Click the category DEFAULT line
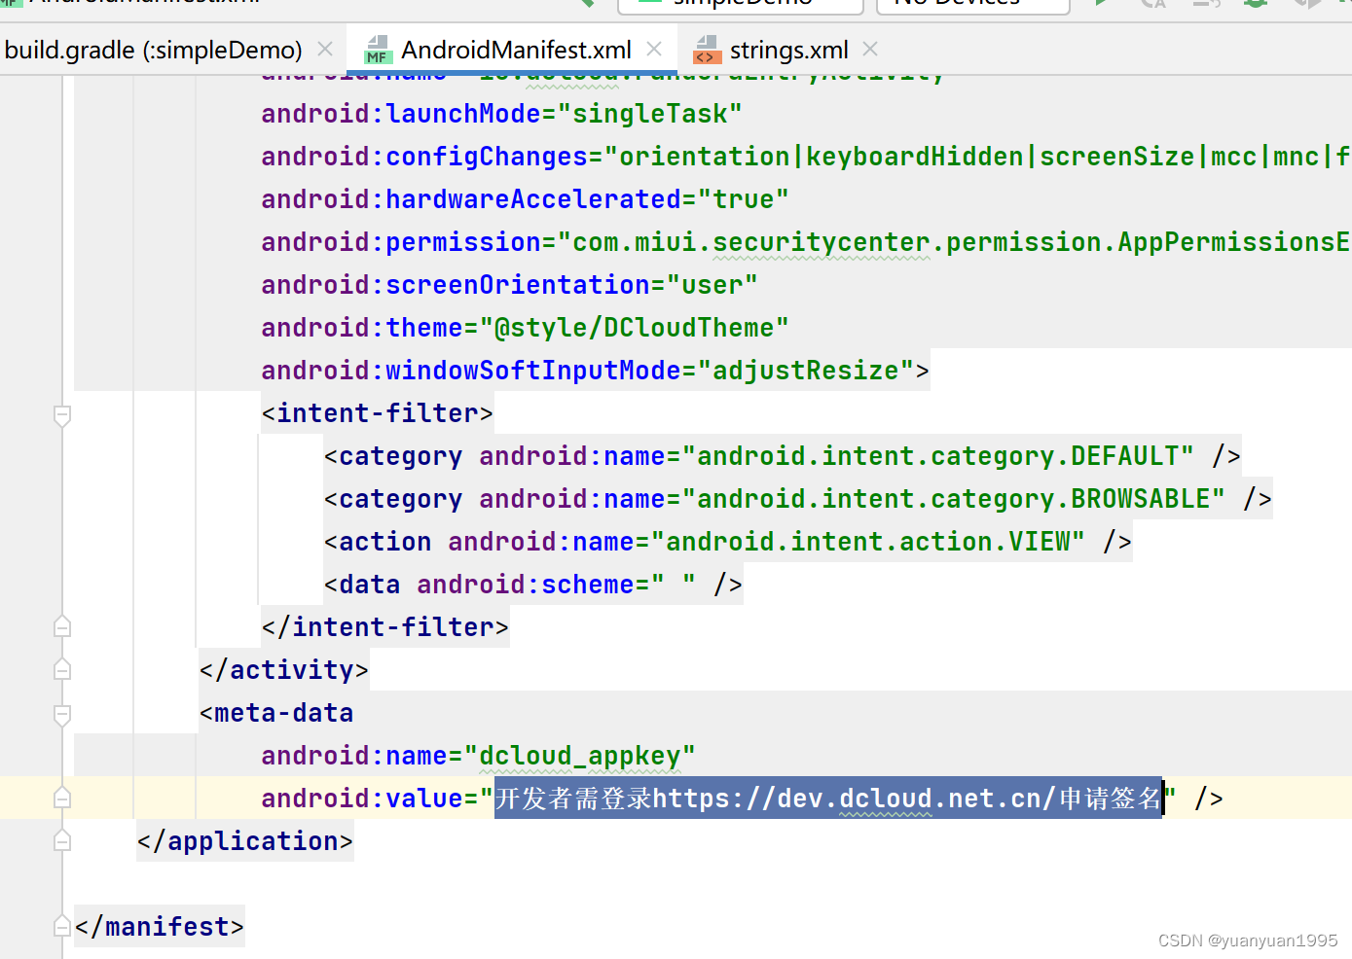 (x=783, y=456)
